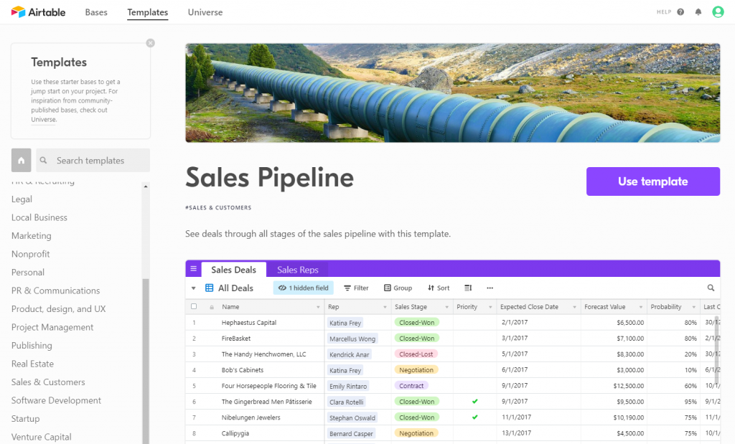Toggle Priority check for Gingerbread Men Pâtisserie
Screen dimensions: 735x444
pyautogui.click(x=475, y=402)
